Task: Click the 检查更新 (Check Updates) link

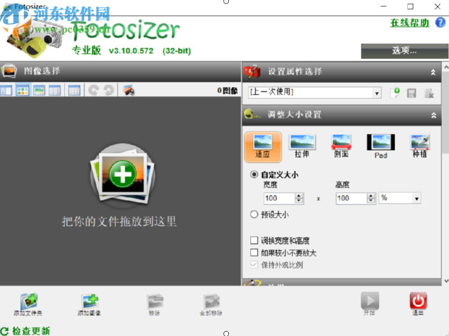Action: [28, 332]
